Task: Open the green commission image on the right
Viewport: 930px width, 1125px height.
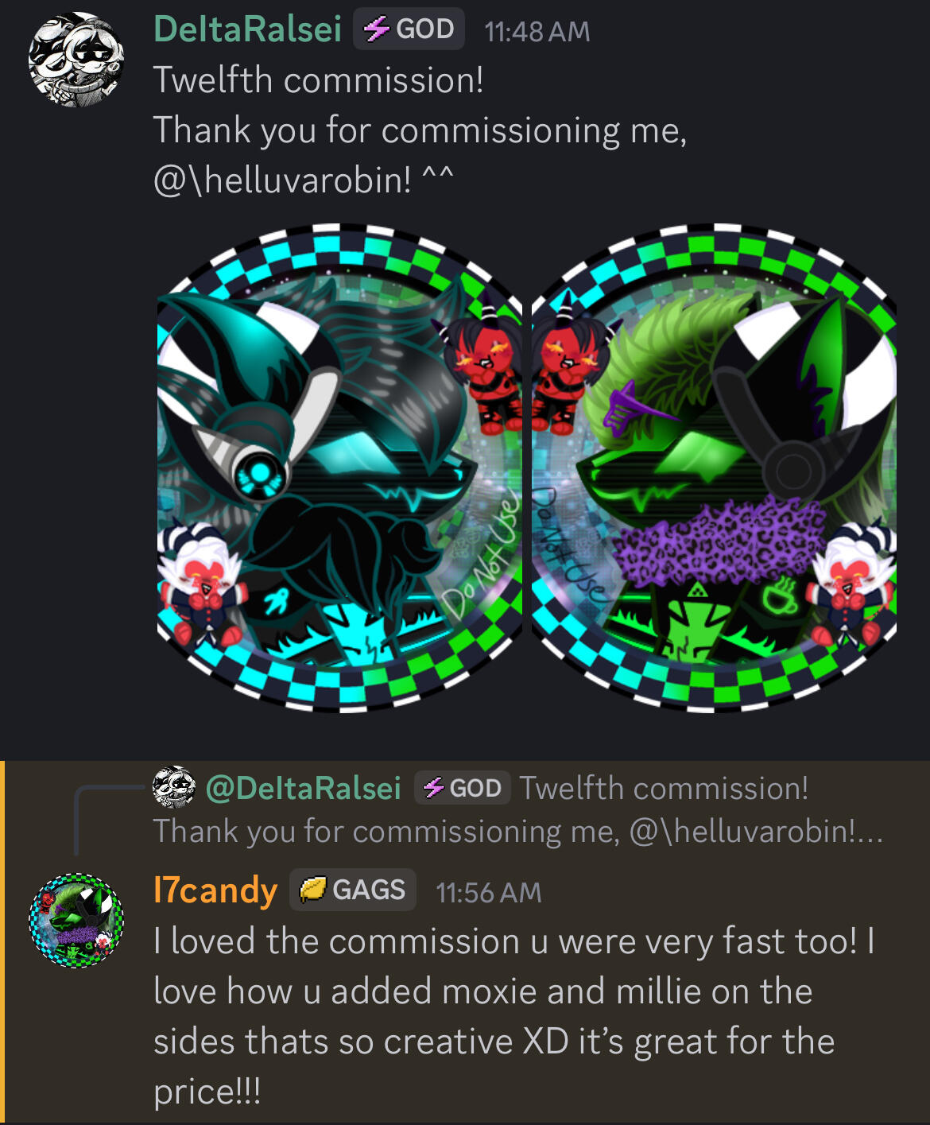Action: click(714, 467)
